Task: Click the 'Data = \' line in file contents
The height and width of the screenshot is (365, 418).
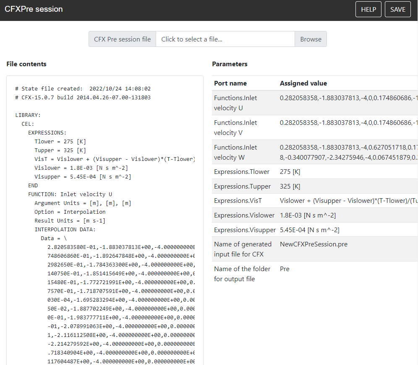Action: [54, 238]
